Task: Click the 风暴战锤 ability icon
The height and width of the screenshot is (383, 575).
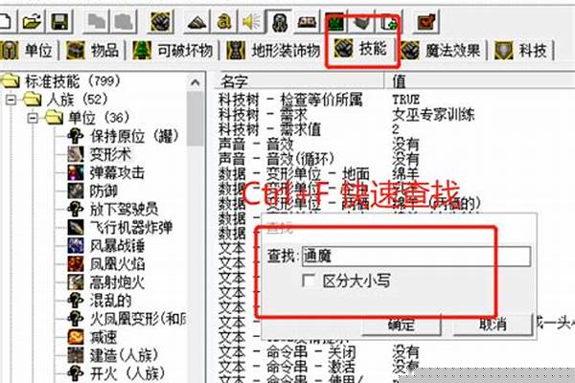Action: click(x=76, y=245)
